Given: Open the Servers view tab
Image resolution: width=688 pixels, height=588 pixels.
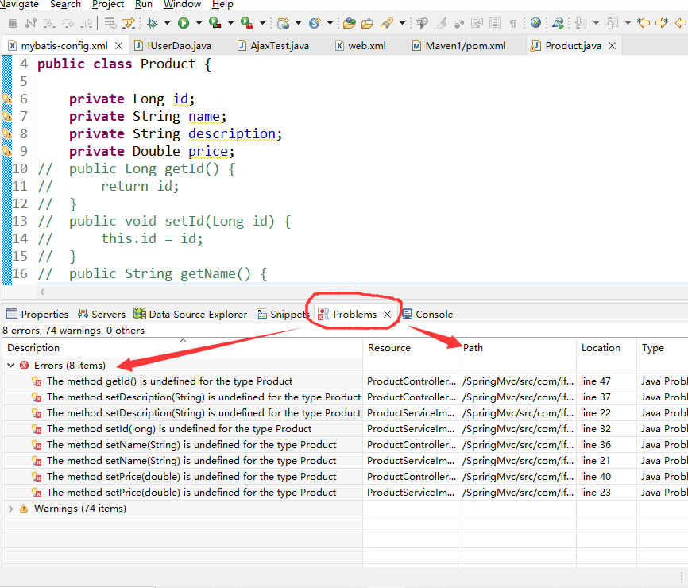Looking at the screenshot, I should (x=102, y=314).
